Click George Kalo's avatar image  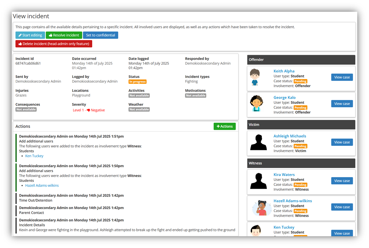click(256, 104)
